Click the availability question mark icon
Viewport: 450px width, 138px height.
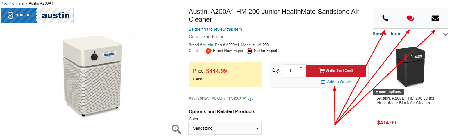[x=251, y=98]
